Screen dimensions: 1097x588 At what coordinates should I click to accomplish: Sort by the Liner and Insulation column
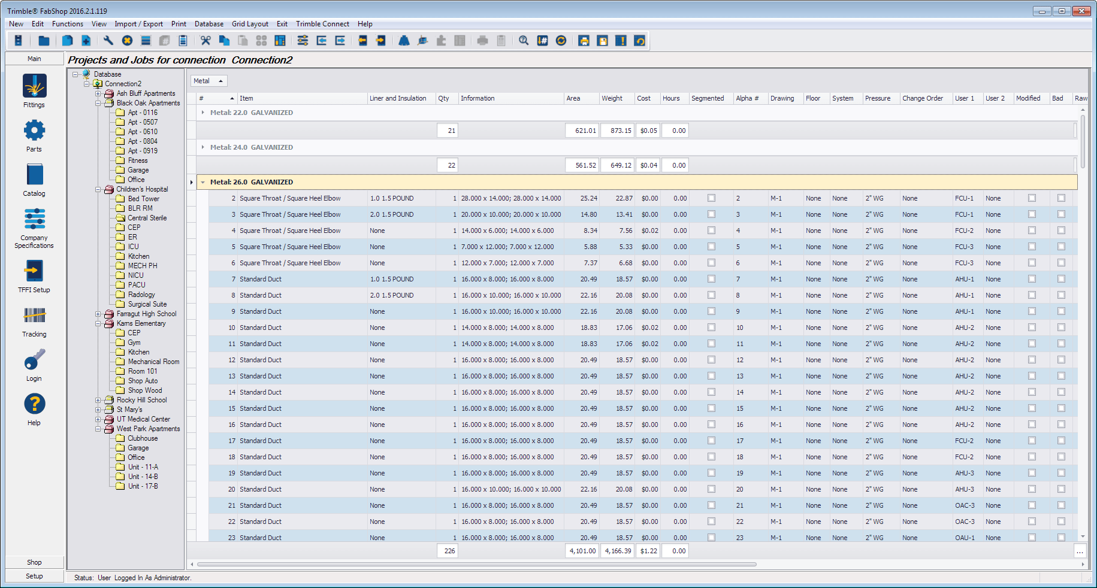401,98
